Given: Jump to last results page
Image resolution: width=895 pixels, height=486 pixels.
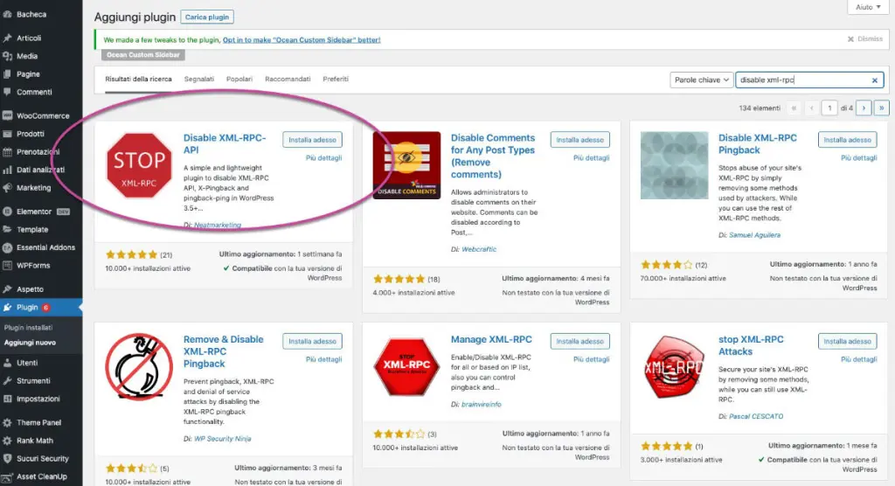Looking at the screenshot, I should [x=881, y=108].
